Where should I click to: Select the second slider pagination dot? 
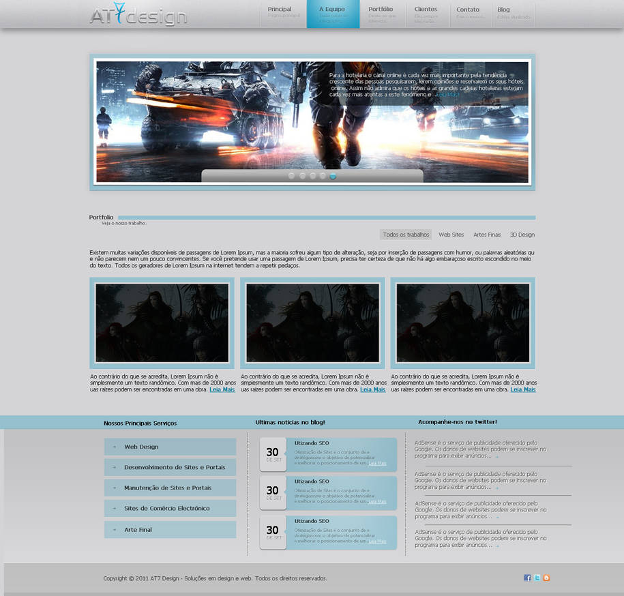pos(302,176)
